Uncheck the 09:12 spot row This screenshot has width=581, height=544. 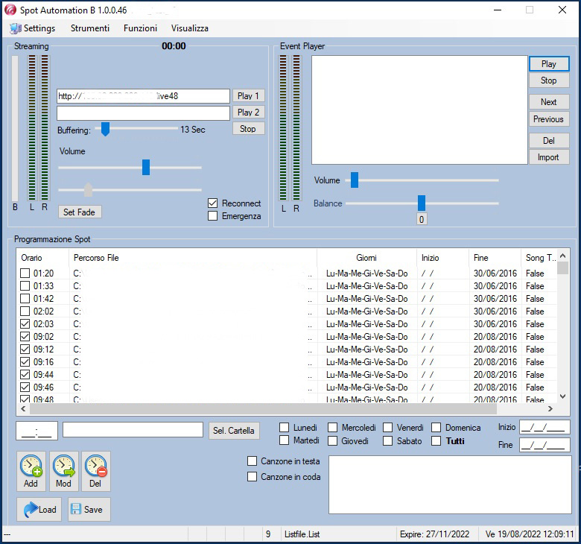point(25,349)
